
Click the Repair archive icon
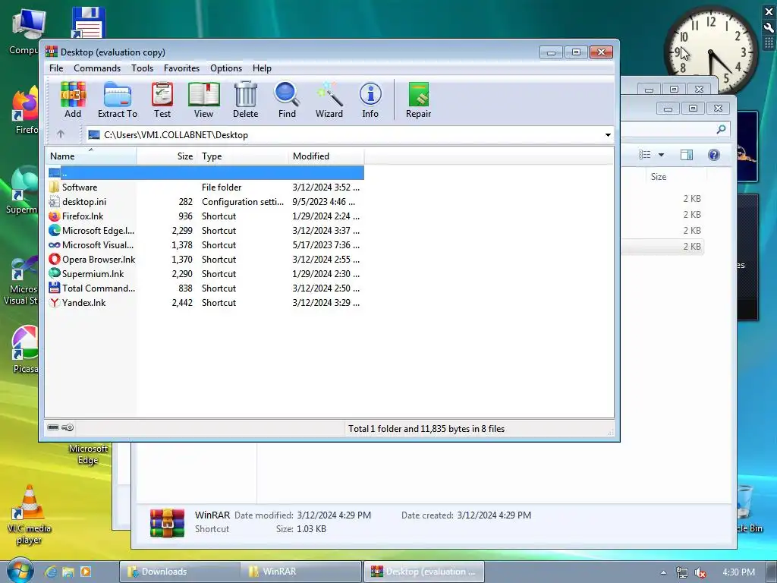click(418, 99)
